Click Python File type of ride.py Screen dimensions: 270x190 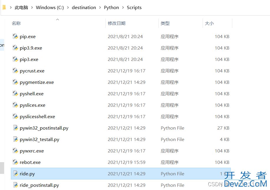point(172,174)
